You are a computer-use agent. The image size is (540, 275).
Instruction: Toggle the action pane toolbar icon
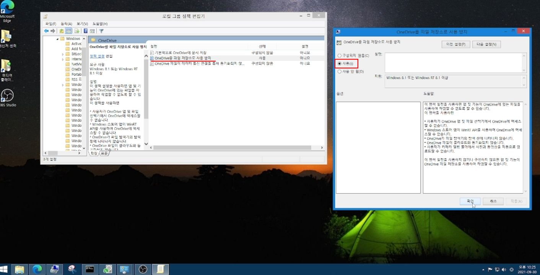click(x=93, y=31)
